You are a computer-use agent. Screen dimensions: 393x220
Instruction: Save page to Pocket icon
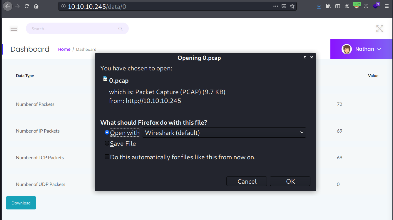[284, 6]
